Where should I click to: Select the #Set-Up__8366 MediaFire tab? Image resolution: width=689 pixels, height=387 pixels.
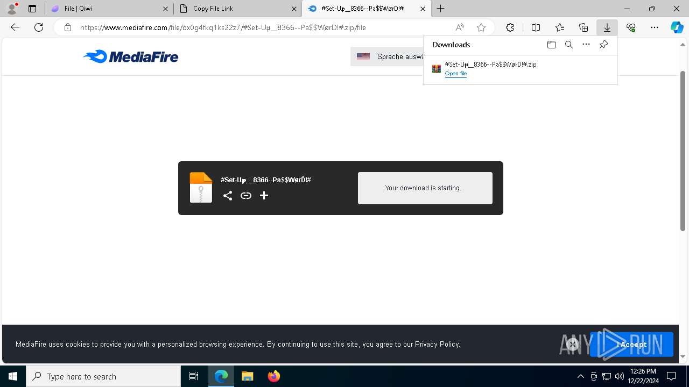coord(366,9)
